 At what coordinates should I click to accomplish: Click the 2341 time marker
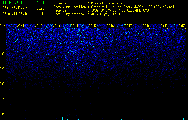pyautogui.click(x=21, y=26)
